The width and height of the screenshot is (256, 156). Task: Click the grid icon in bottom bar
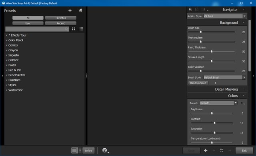coord(222,150)
